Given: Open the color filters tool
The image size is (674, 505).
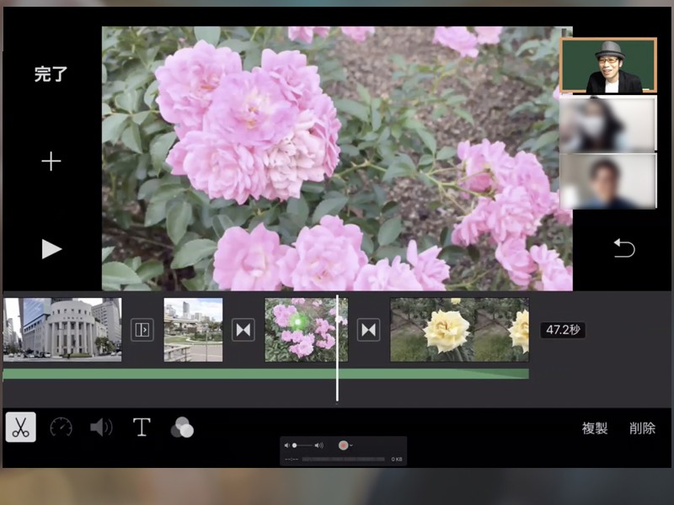Looking at the screenshot, I should pyautogui.click(x=182, y=428).
